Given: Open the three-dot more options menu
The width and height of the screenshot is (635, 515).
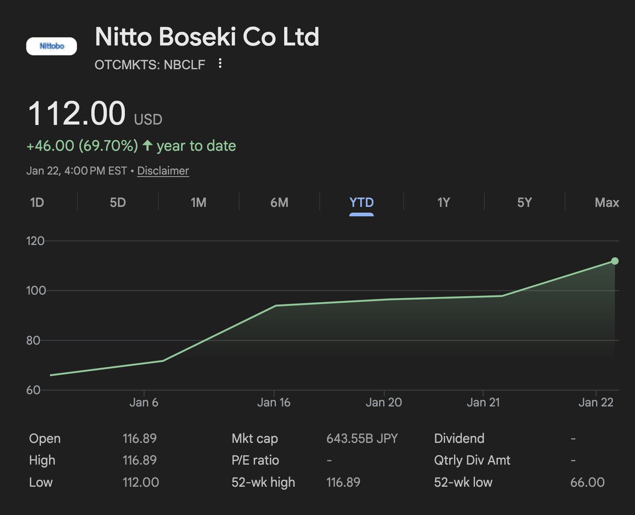Looking at the screenshot, I should click(220, 64).
